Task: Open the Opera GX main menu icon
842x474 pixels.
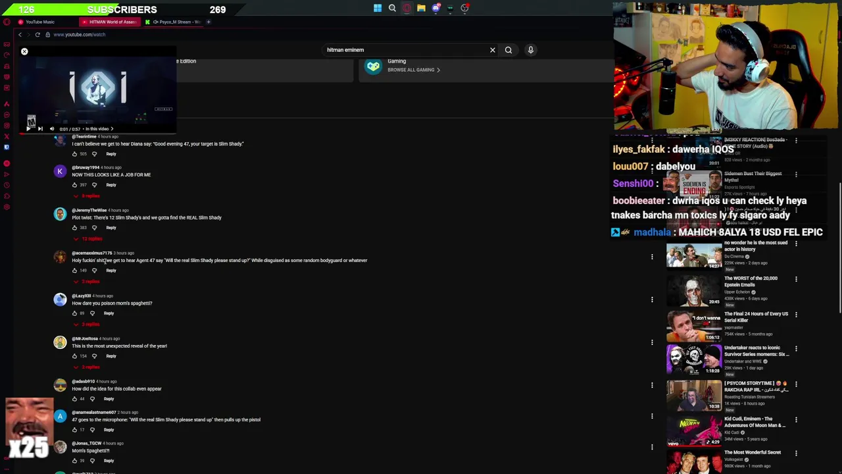Action: pyautogui.click(x=6, y=22)
